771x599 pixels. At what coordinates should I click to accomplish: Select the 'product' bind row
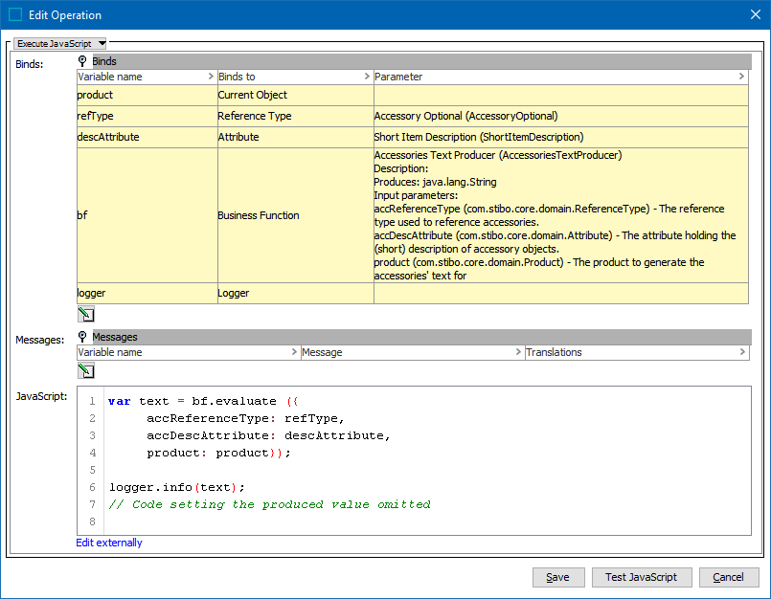[147, 95]
